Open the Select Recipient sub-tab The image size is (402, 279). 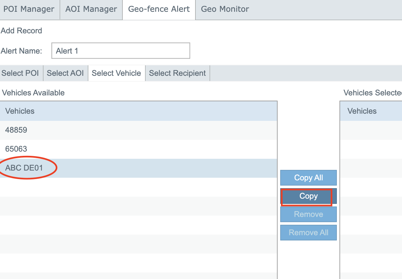[177, 73]
